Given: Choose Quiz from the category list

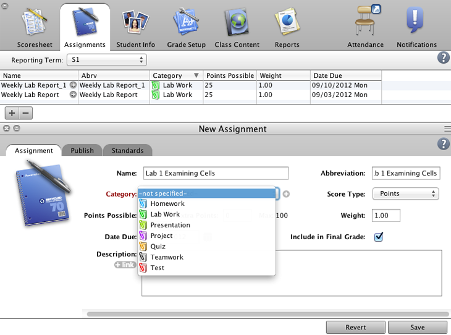Looking at the screenshot, I should [x=158, y=247].
